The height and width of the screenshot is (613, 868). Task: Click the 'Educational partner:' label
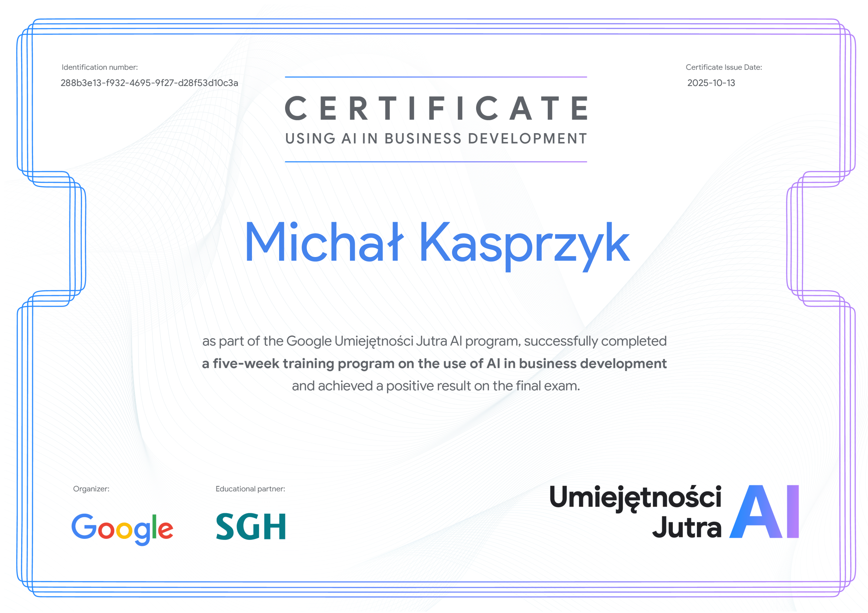coord(250,488)
